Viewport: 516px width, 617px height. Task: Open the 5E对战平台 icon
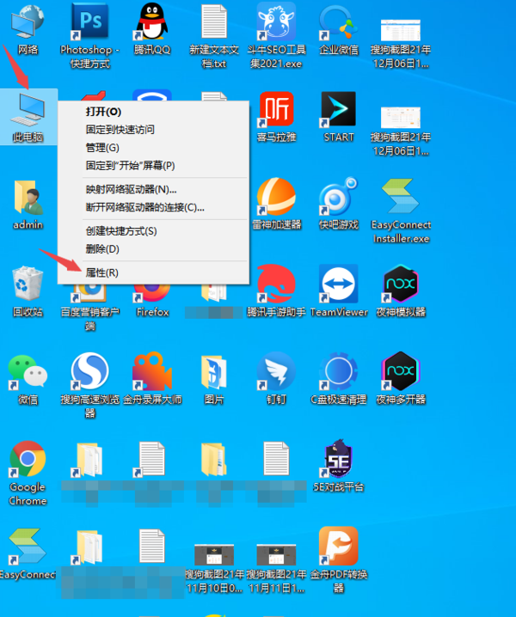338,458
